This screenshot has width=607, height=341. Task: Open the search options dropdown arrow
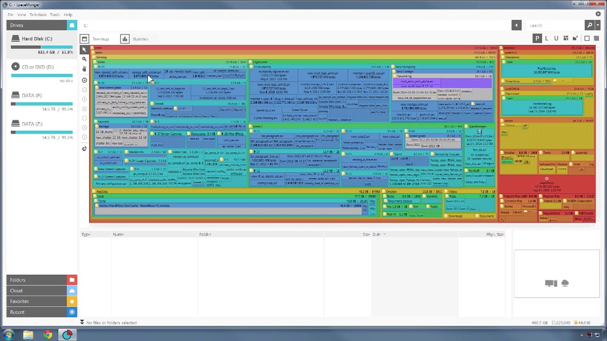pos(598,25)
